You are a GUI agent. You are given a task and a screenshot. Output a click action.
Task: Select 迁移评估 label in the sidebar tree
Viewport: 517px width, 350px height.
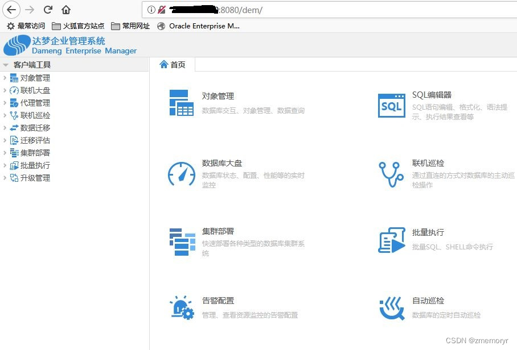[35, 140]
